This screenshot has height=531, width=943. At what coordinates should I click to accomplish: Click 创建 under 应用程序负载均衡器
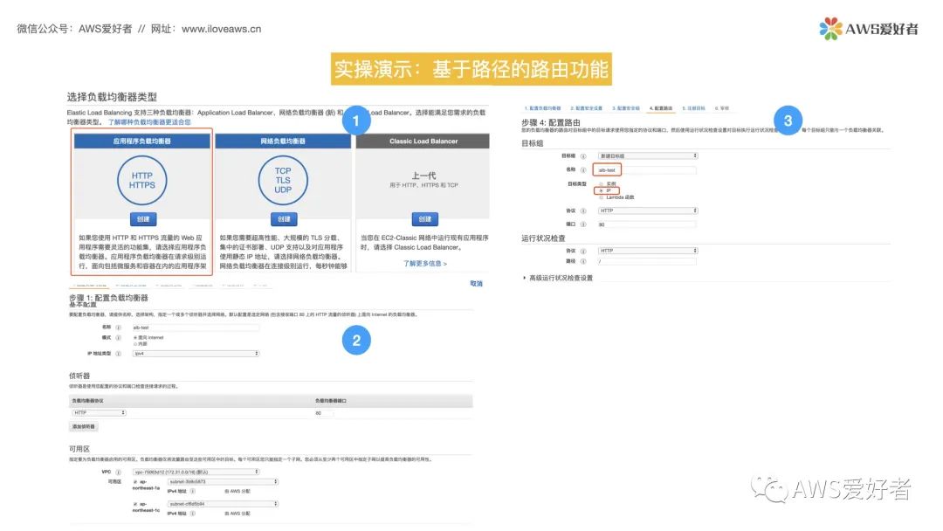(x=143, y=219)
